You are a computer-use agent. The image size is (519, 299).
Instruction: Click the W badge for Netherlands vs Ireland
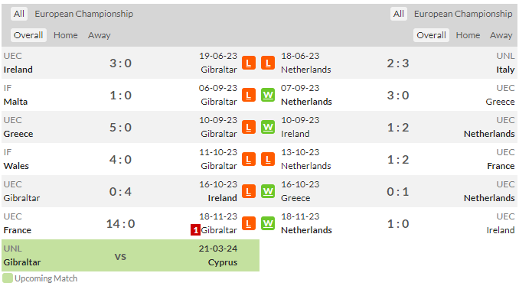268,223
